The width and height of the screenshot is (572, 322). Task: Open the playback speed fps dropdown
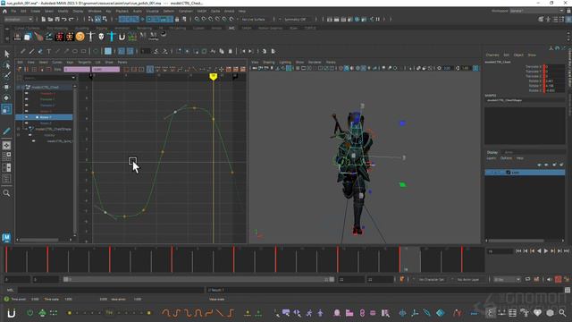tap(507, 280)
